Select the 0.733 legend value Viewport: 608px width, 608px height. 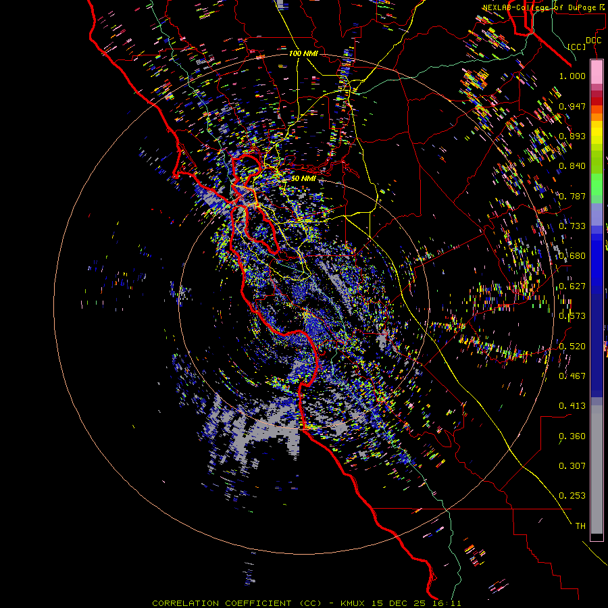[x=572, y=226]
